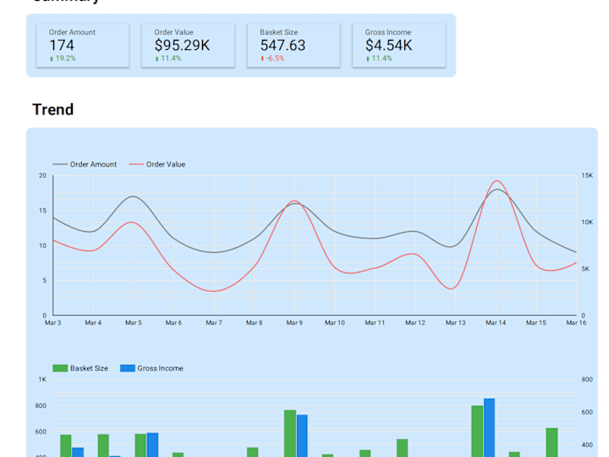609x457 pixels.
Task: Click the Order Value low point at Mar 13
Action: click(451, 289)
